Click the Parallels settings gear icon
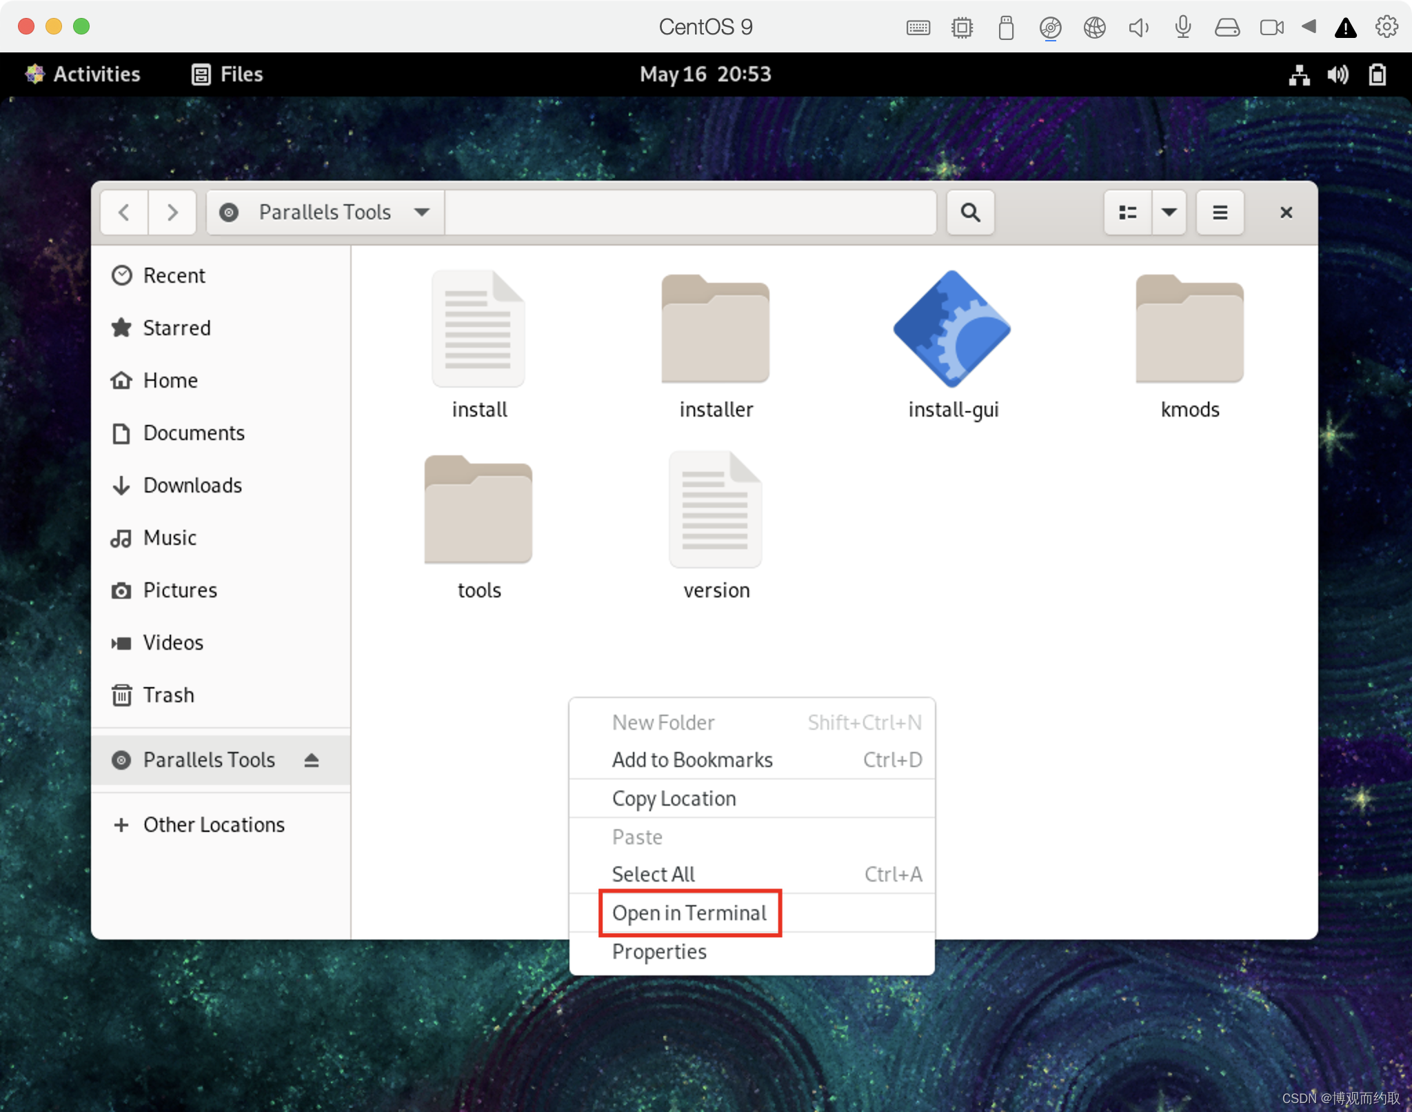Image resolution: width=1412 pixels, height=1112 pixels. [x=1386, y=27]
